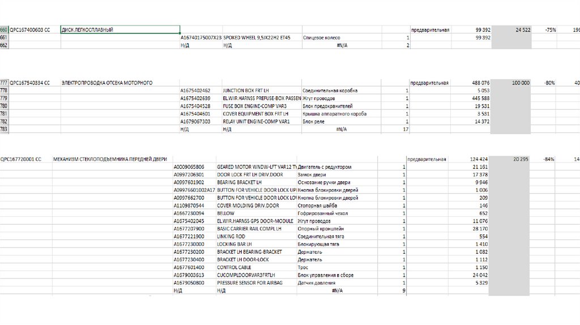Click part number A1675402639
Viewport: 580px width, 325px height.
[x=201, y=99]
